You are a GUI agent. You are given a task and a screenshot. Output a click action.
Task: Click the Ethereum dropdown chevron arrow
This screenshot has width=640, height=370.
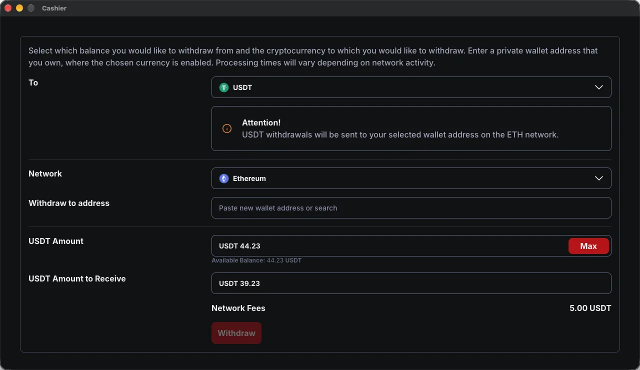coord(599,178)
